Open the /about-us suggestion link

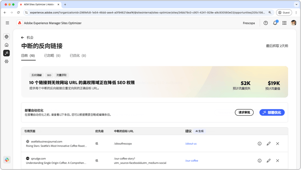coord(191,143)
